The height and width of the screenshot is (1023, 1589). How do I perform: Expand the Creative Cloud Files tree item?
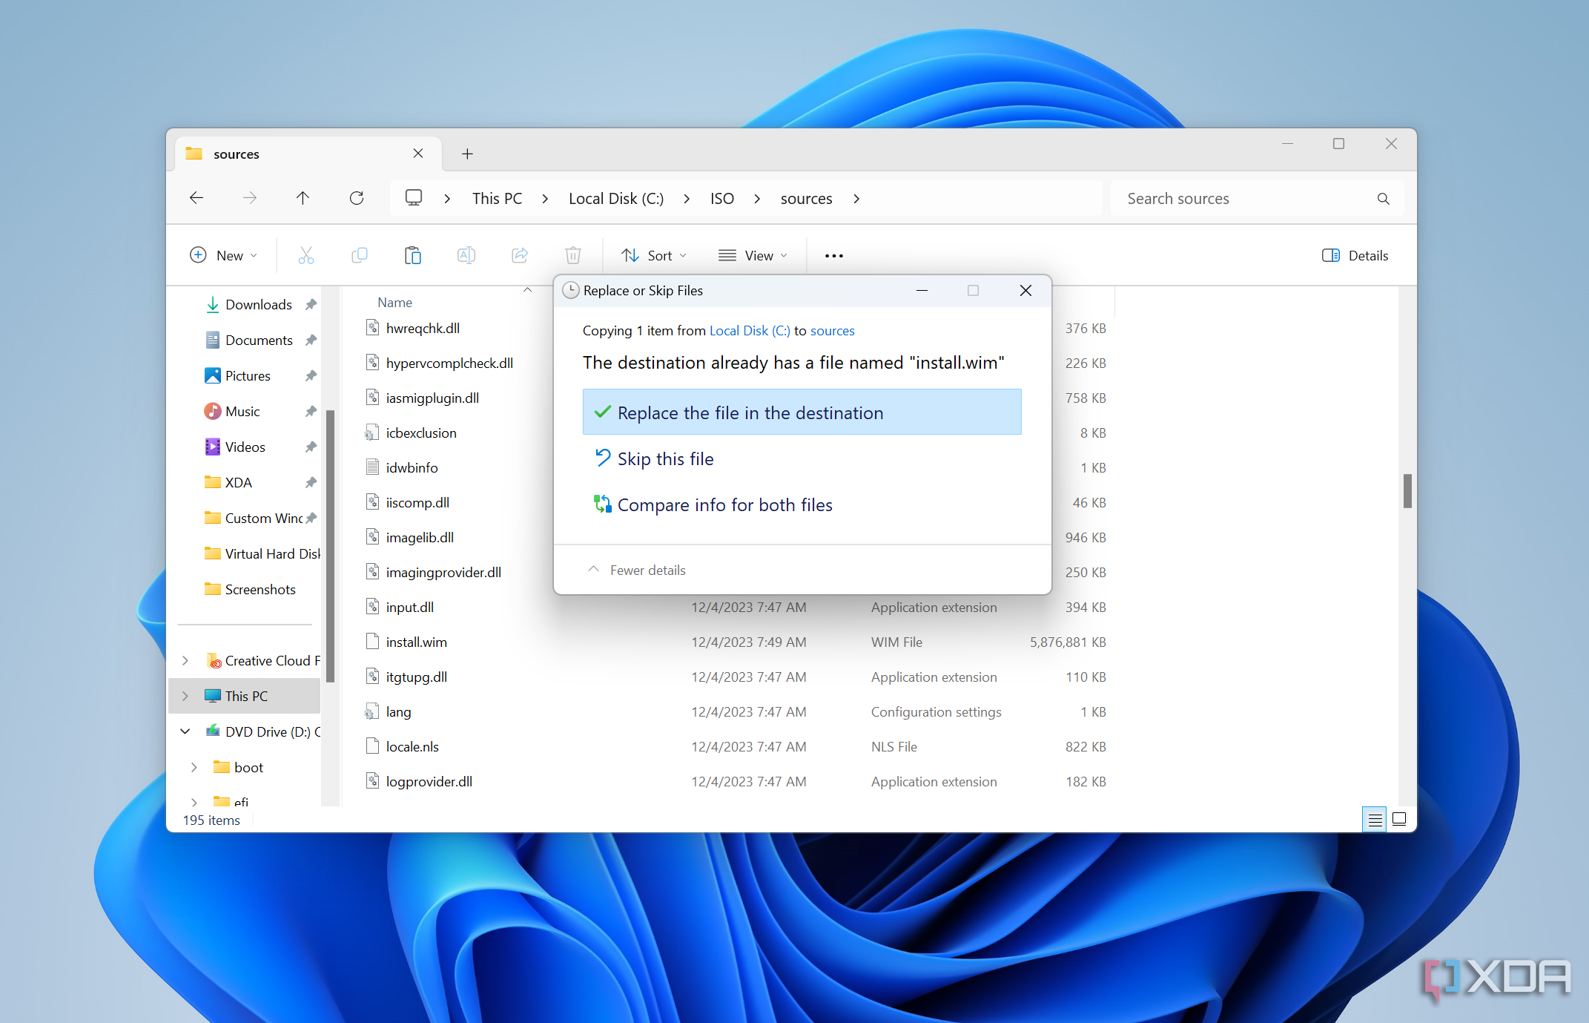point(184,660)
